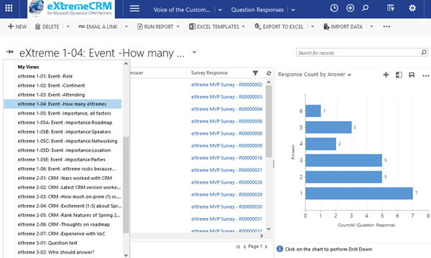Open command bar more commands ellipsis
This screenshot has height=258, width=431.
tap(386, 27)
